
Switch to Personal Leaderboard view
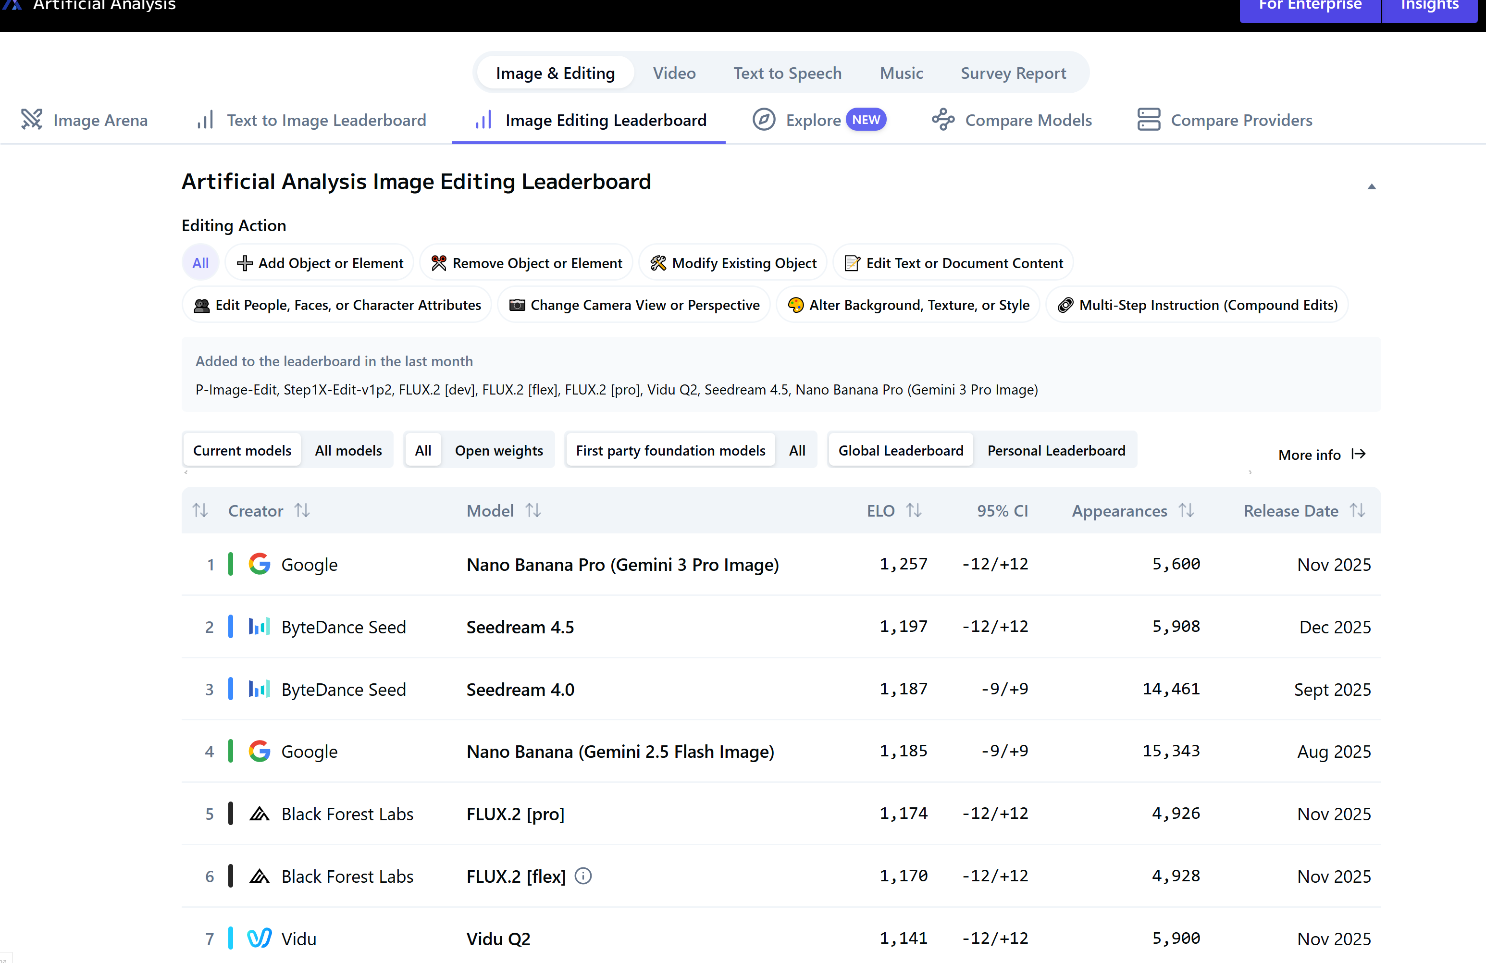tap(1056, 451)
